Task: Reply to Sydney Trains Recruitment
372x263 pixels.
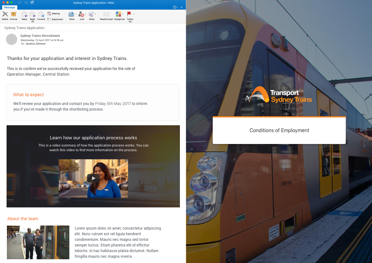Action: 24,16
